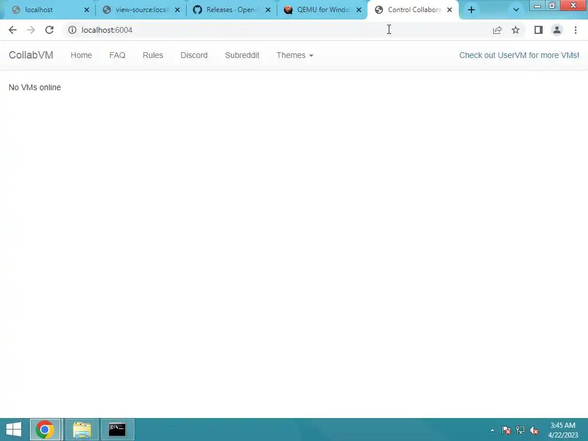Click the network status tray icon
The width and height of the screenshot is (588, 441).
(x=520, y=430)
